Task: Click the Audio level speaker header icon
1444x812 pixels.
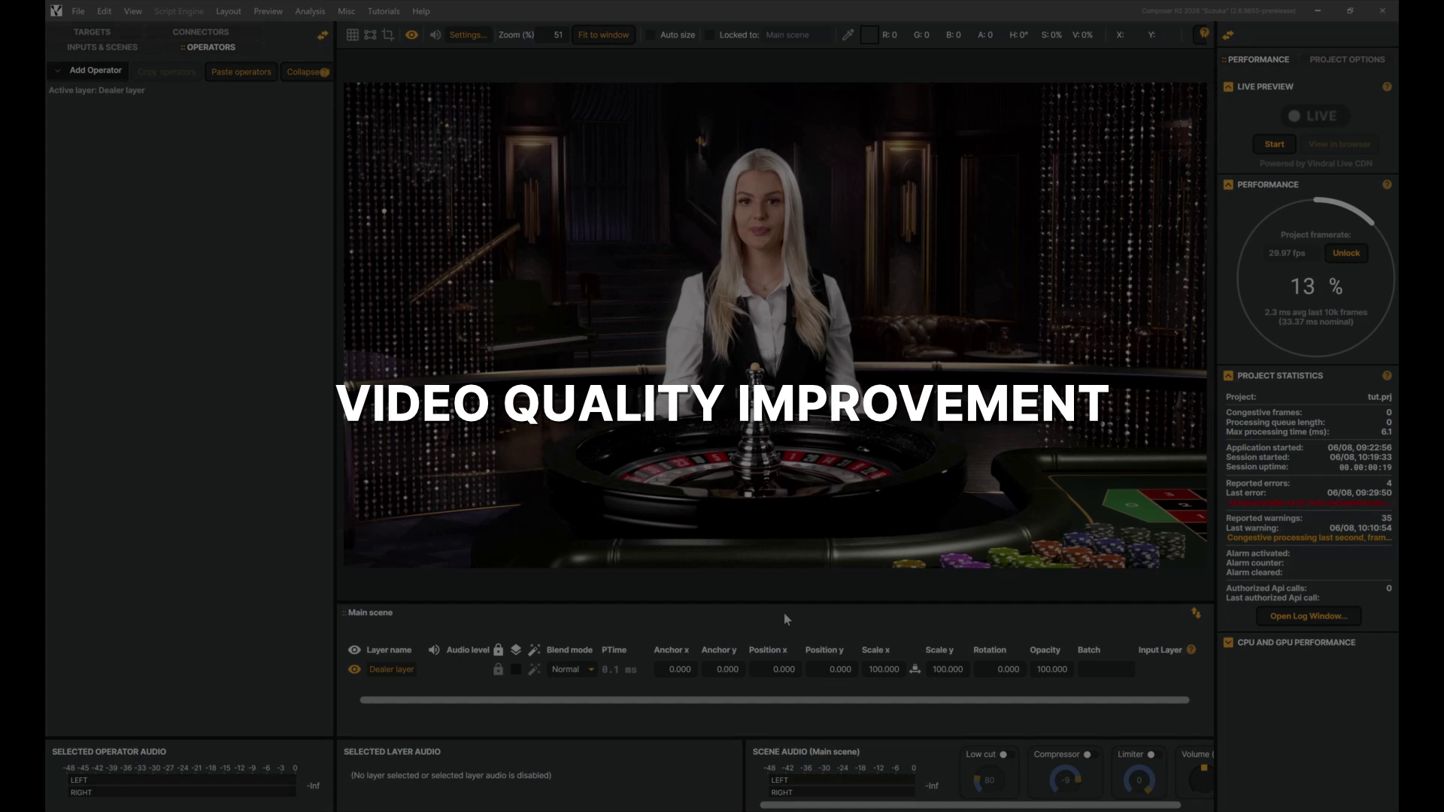Action: 434,650
